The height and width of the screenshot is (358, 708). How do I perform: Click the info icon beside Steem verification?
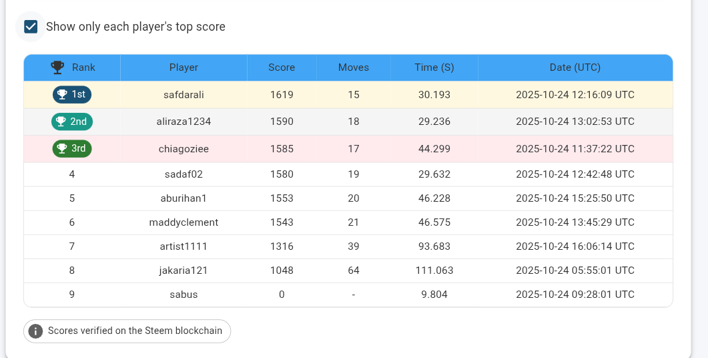tap(35, 331)
